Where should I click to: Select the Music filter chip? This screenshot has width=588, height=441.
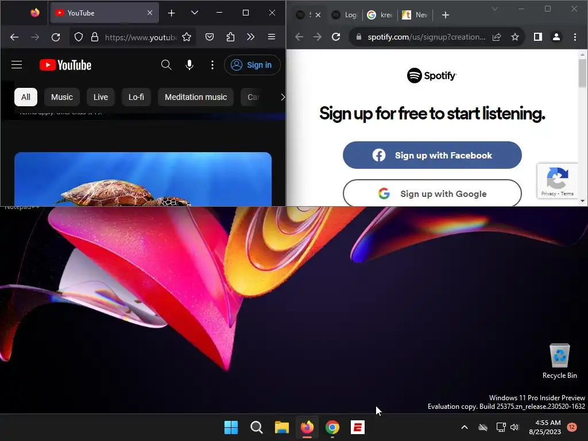pyautogui.click(x=62, y=97)
